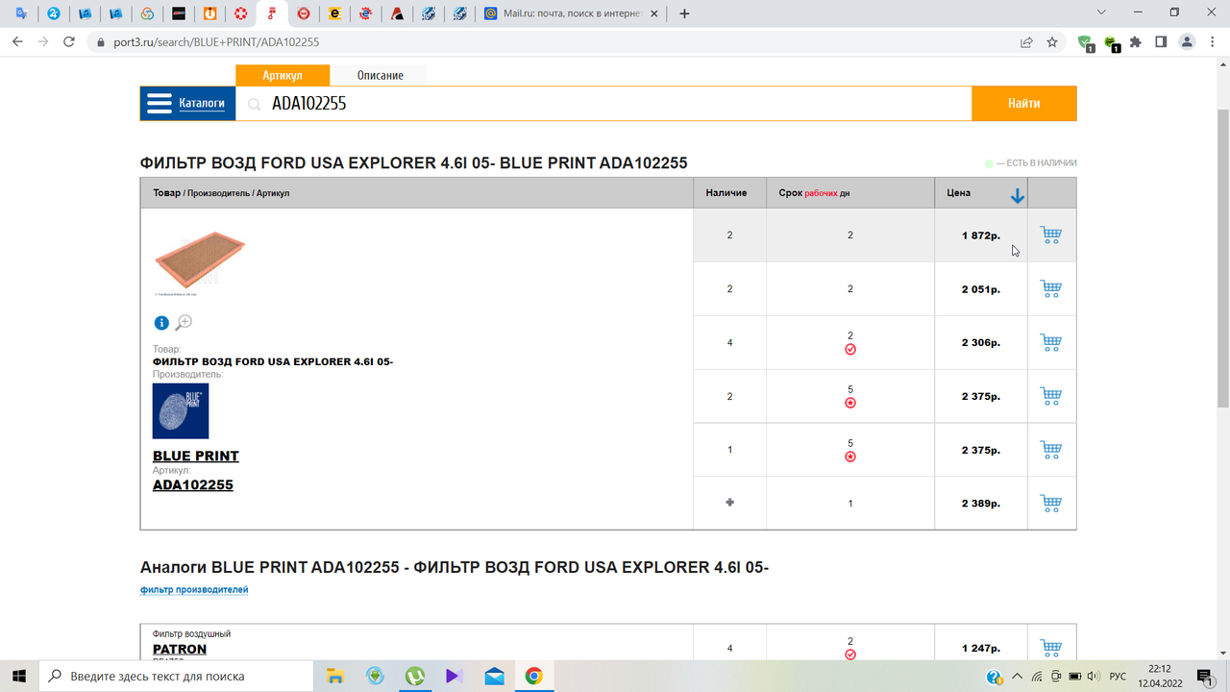Switch to the first browser tab
This screenshot has height=692, width=1230.
(x=22, y=13)
